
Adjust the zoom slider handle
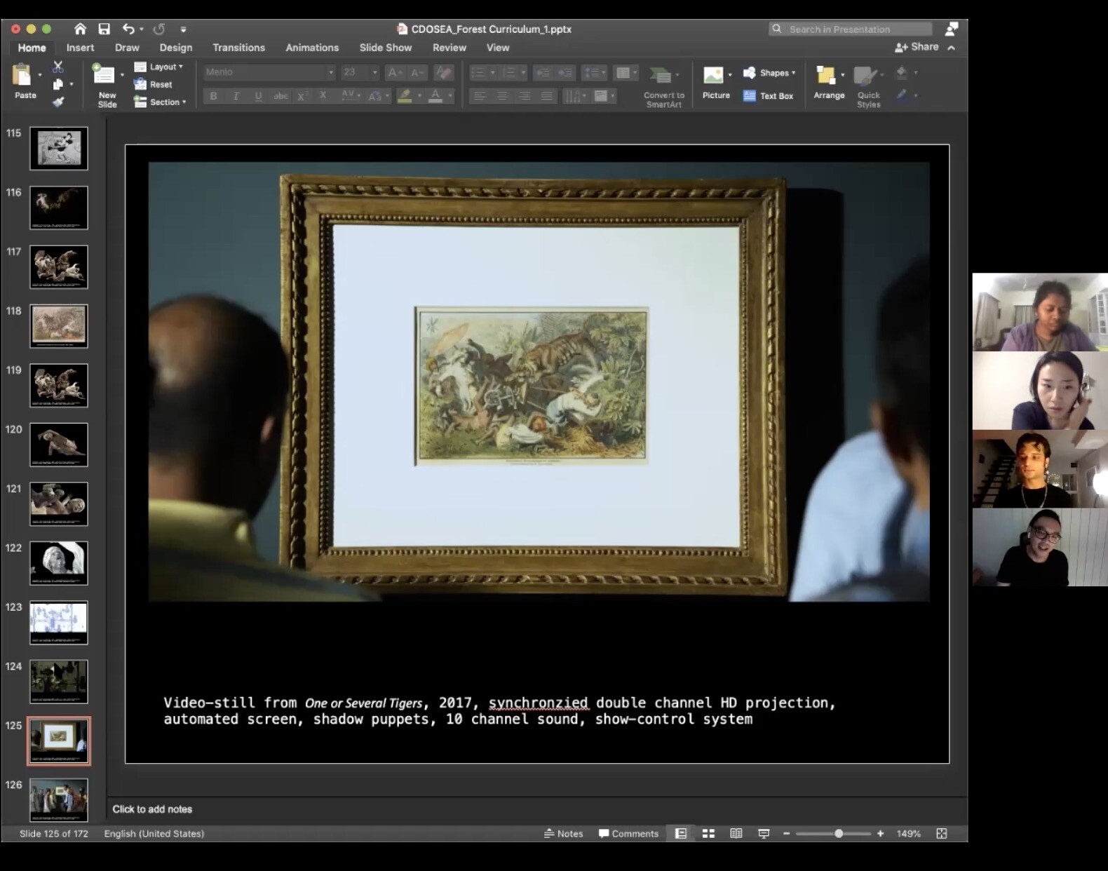pos(839,833)
